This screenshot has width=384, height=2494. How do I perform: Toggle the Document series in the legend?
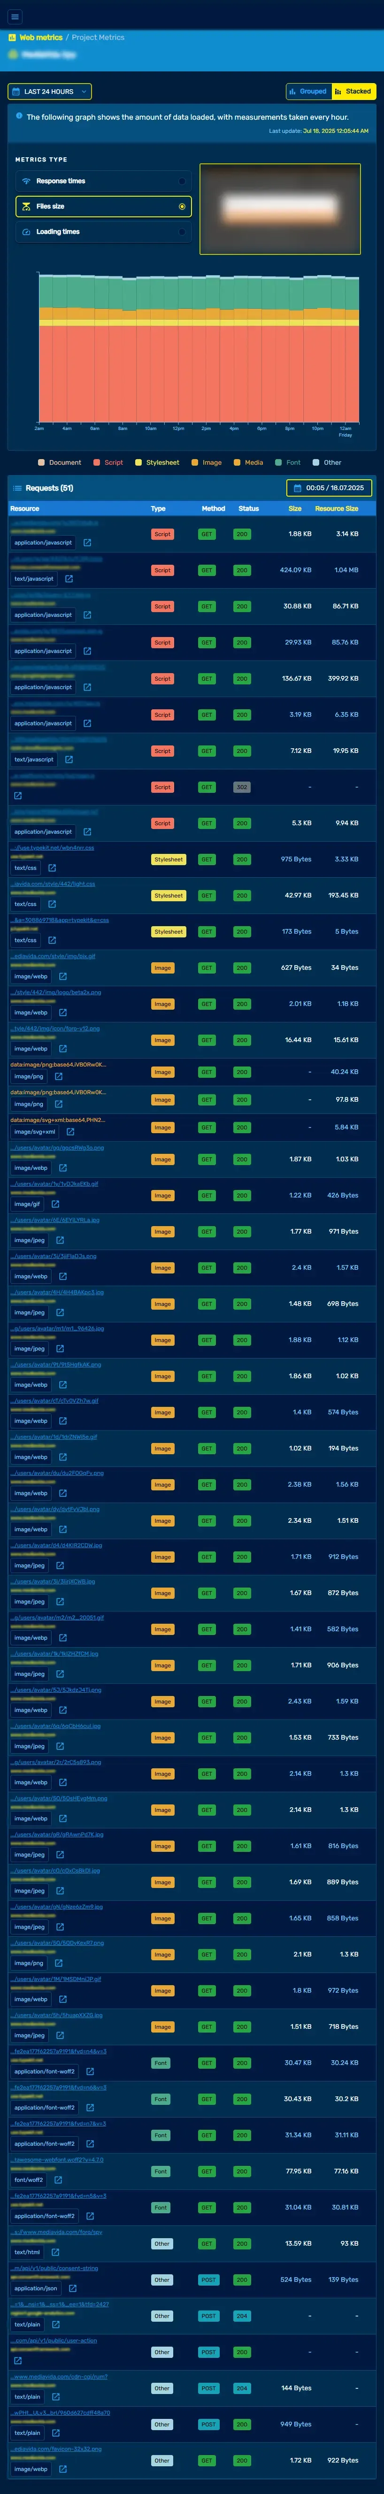pyautogui.click(x=59, y=463)
